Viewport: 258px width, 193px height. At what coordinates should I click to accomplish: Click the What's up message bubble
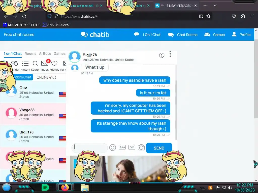tap(95, 67)
